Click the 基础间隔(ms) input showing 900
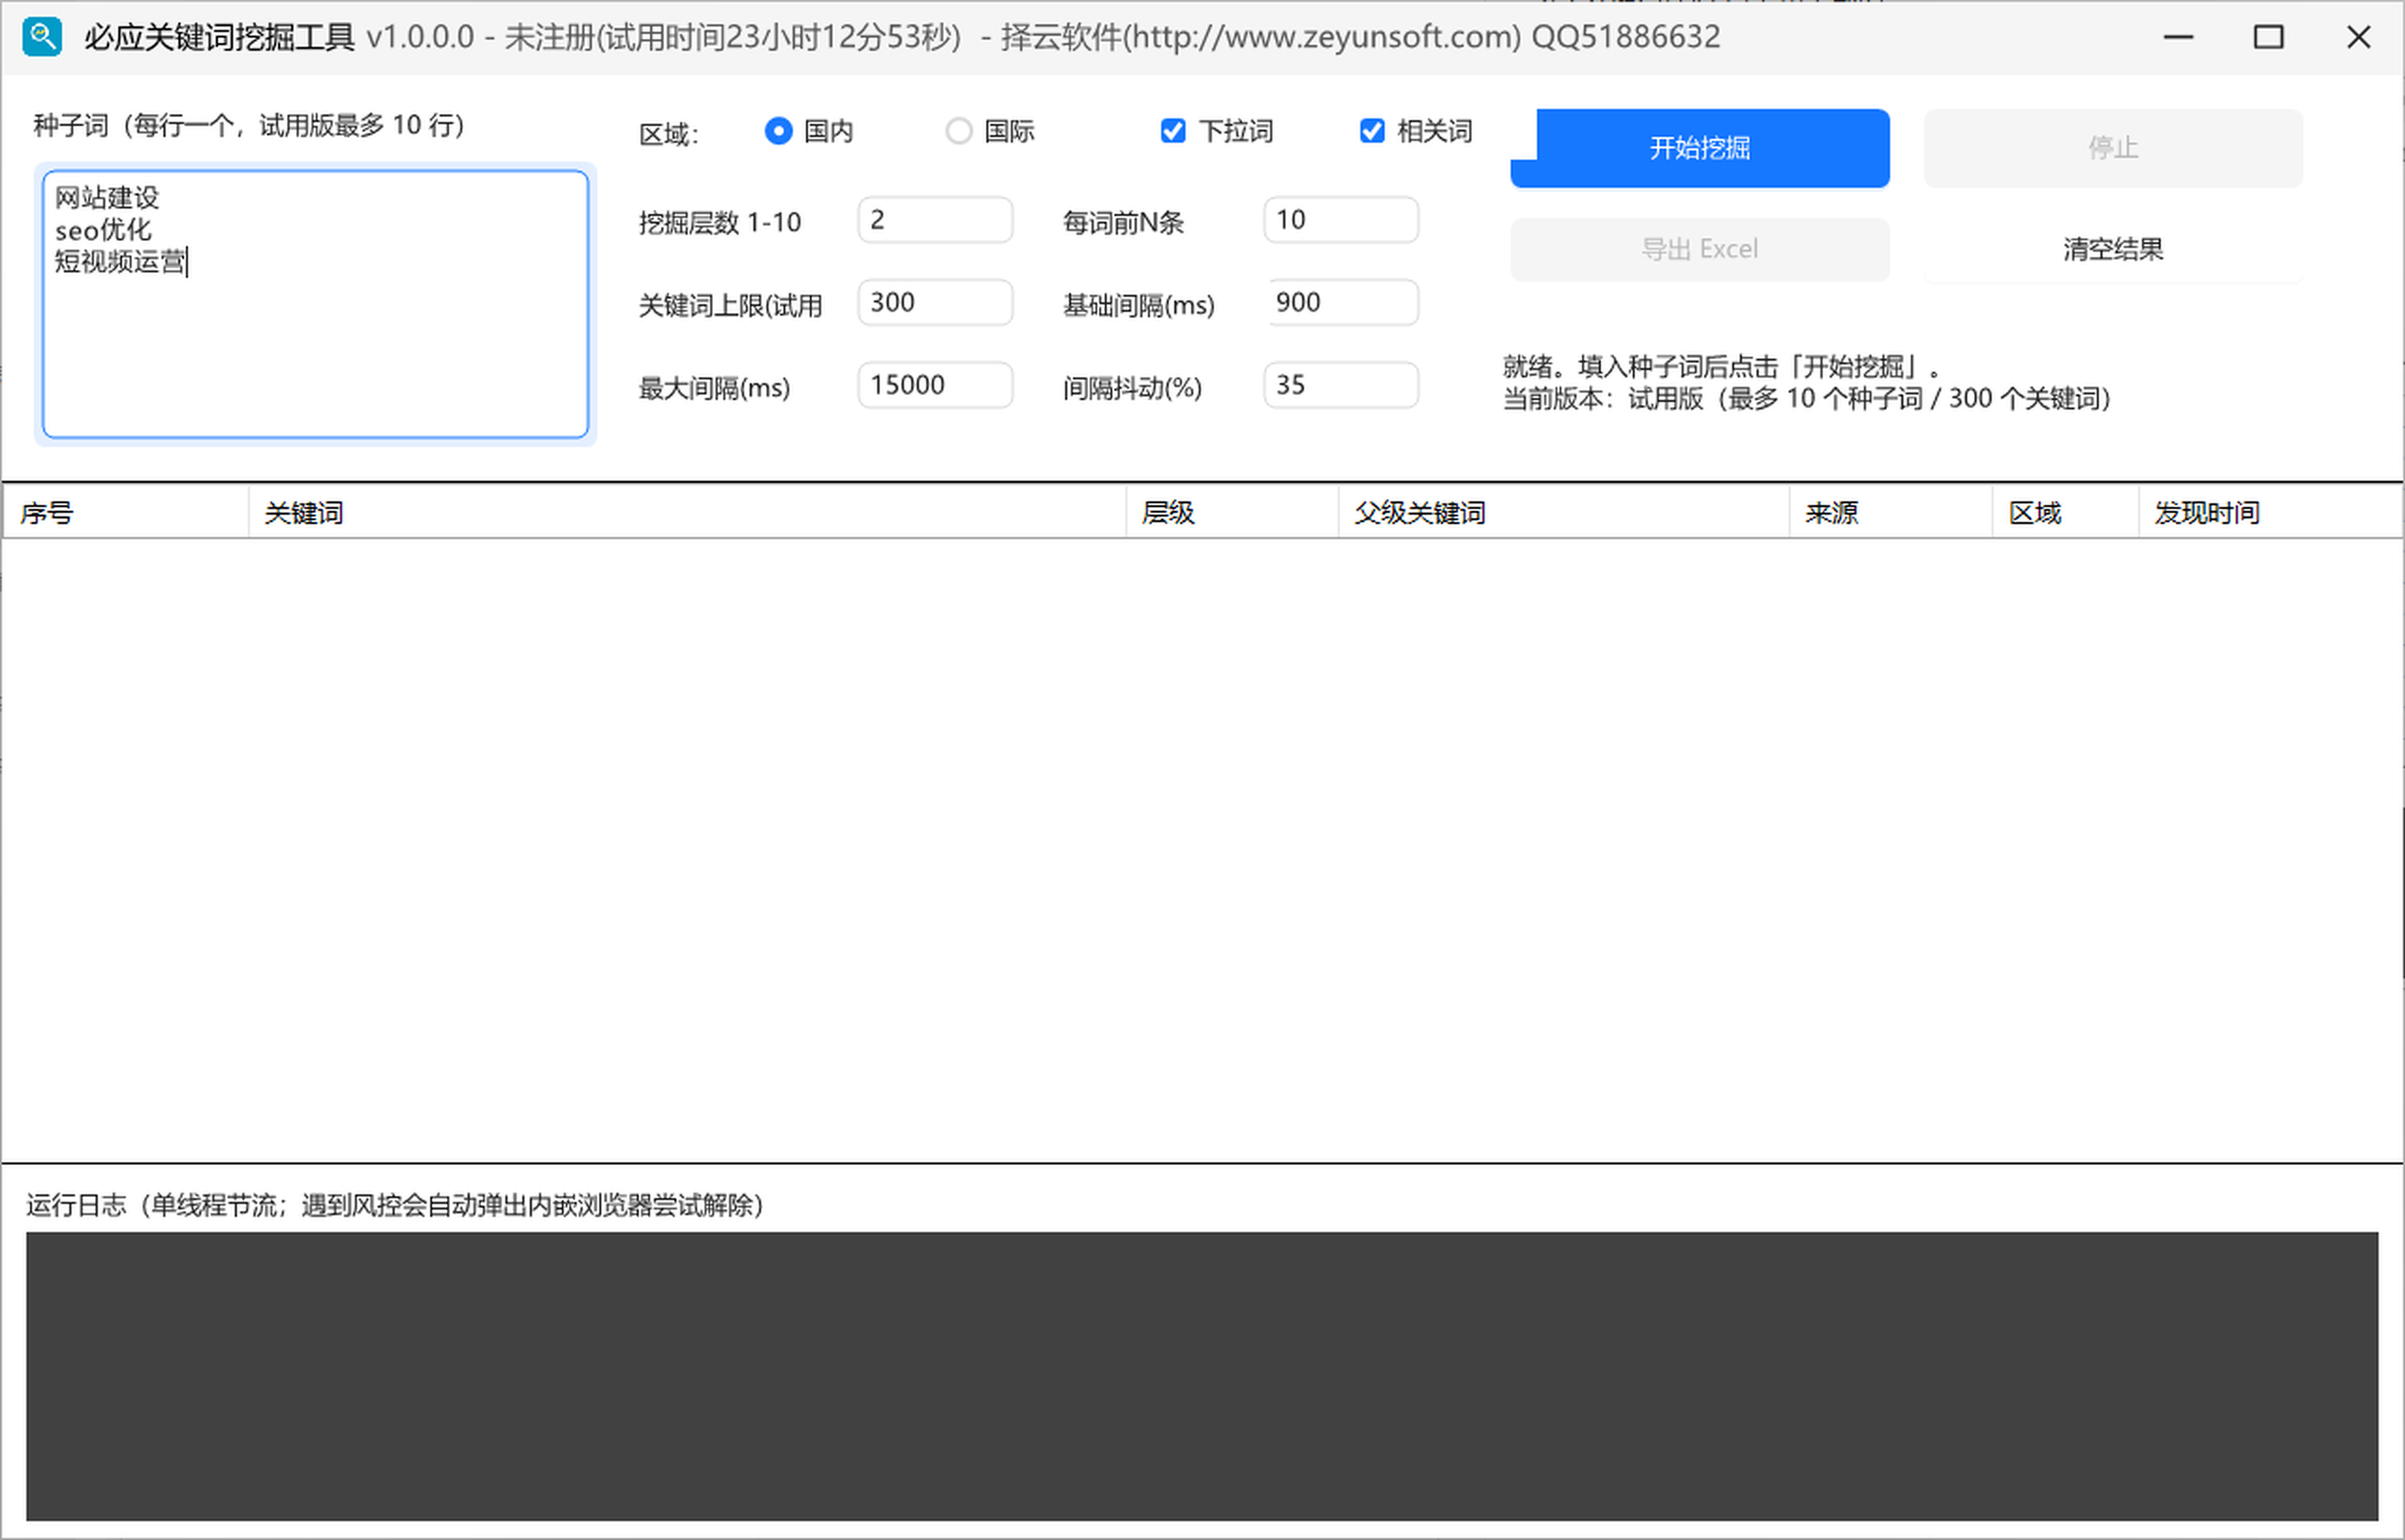 point(1342,303)
